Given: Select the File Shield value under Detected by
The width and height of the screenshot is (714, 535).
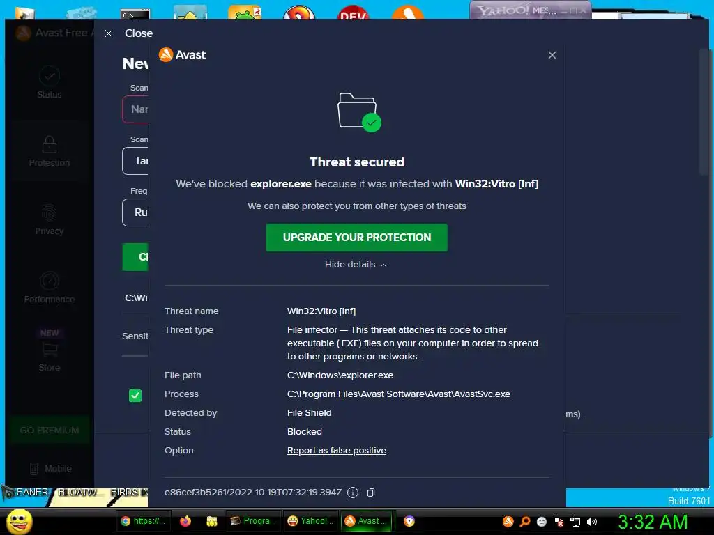Looking at the screenshot, I should (309, 412).
